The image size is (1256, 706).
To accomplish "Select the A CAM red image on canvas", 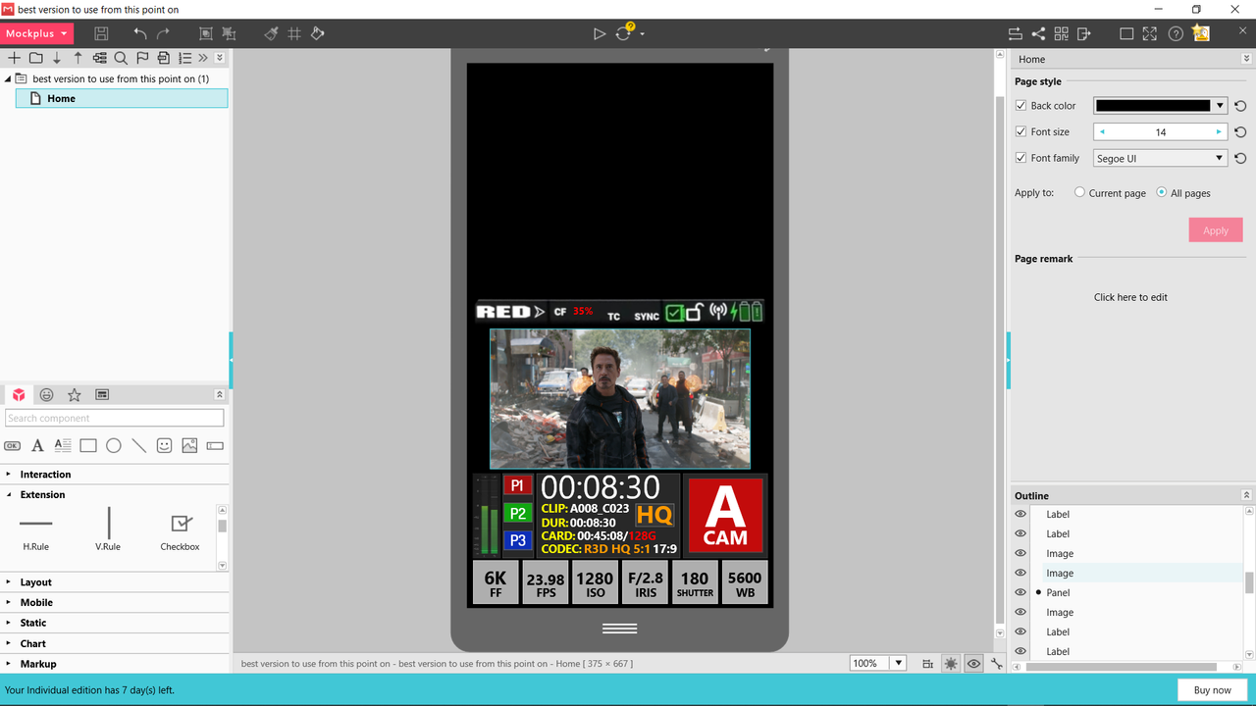I will click(x=725, y=516).
